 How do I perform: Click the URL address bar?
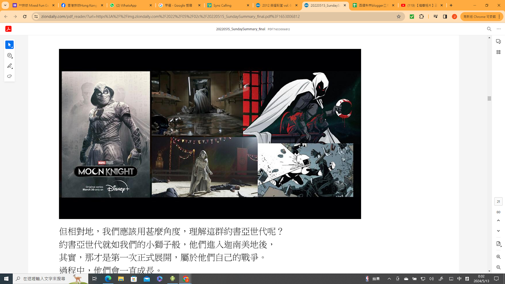coord(218,16)
